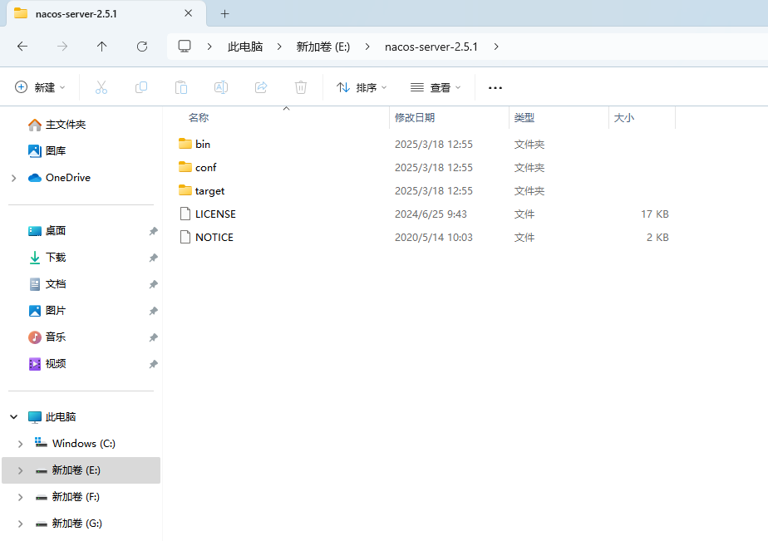This screenshot has height=541, width=768.
Task: Expand the 新加卷 (E:) drive node
Action: click(20, 470)
